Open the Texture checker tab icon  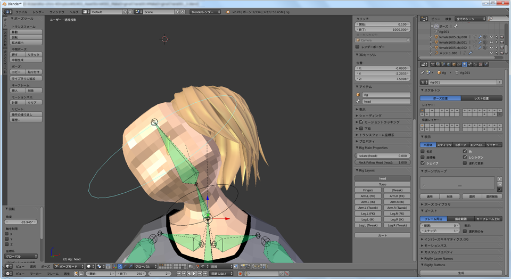coord(480,64)
